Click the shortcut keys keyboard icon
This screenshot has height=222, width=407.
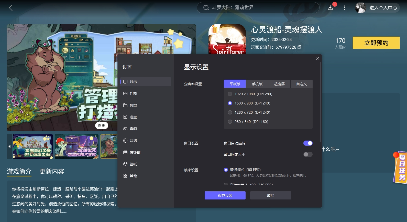coord(125,152)
